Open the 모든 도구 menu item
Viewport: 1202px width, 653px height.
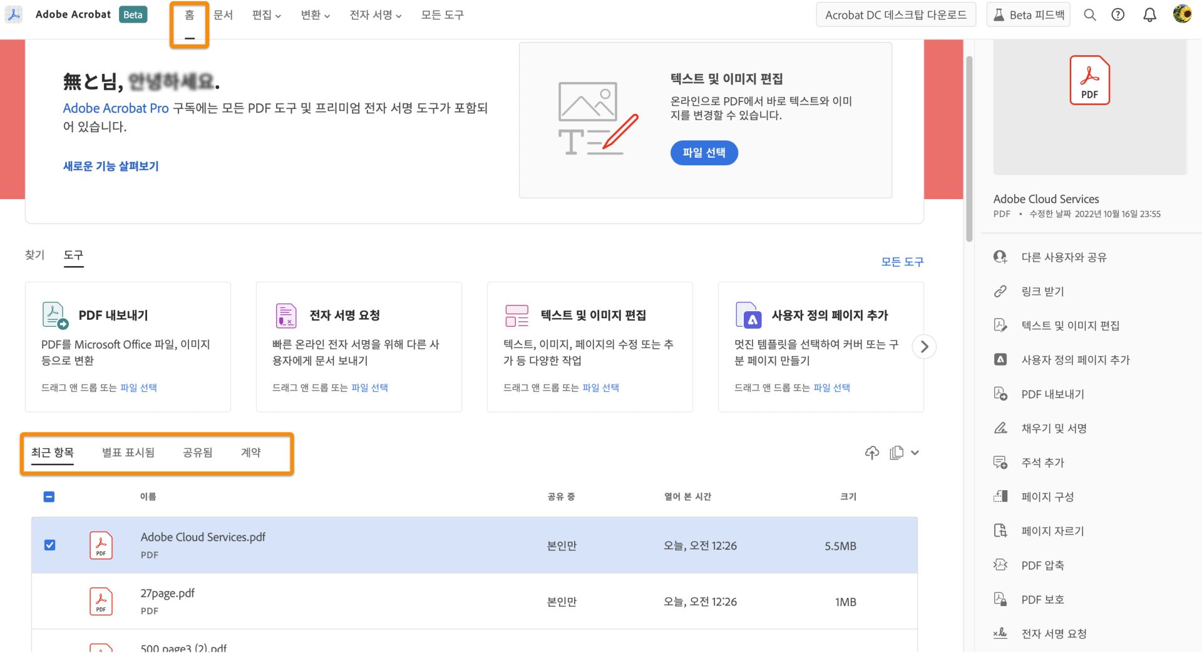pyautogui.click(x=443, y=15)
